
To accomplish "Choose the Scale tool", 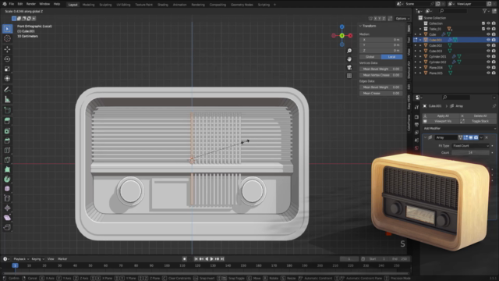I will pyautogui.click(x=7, y=69).
